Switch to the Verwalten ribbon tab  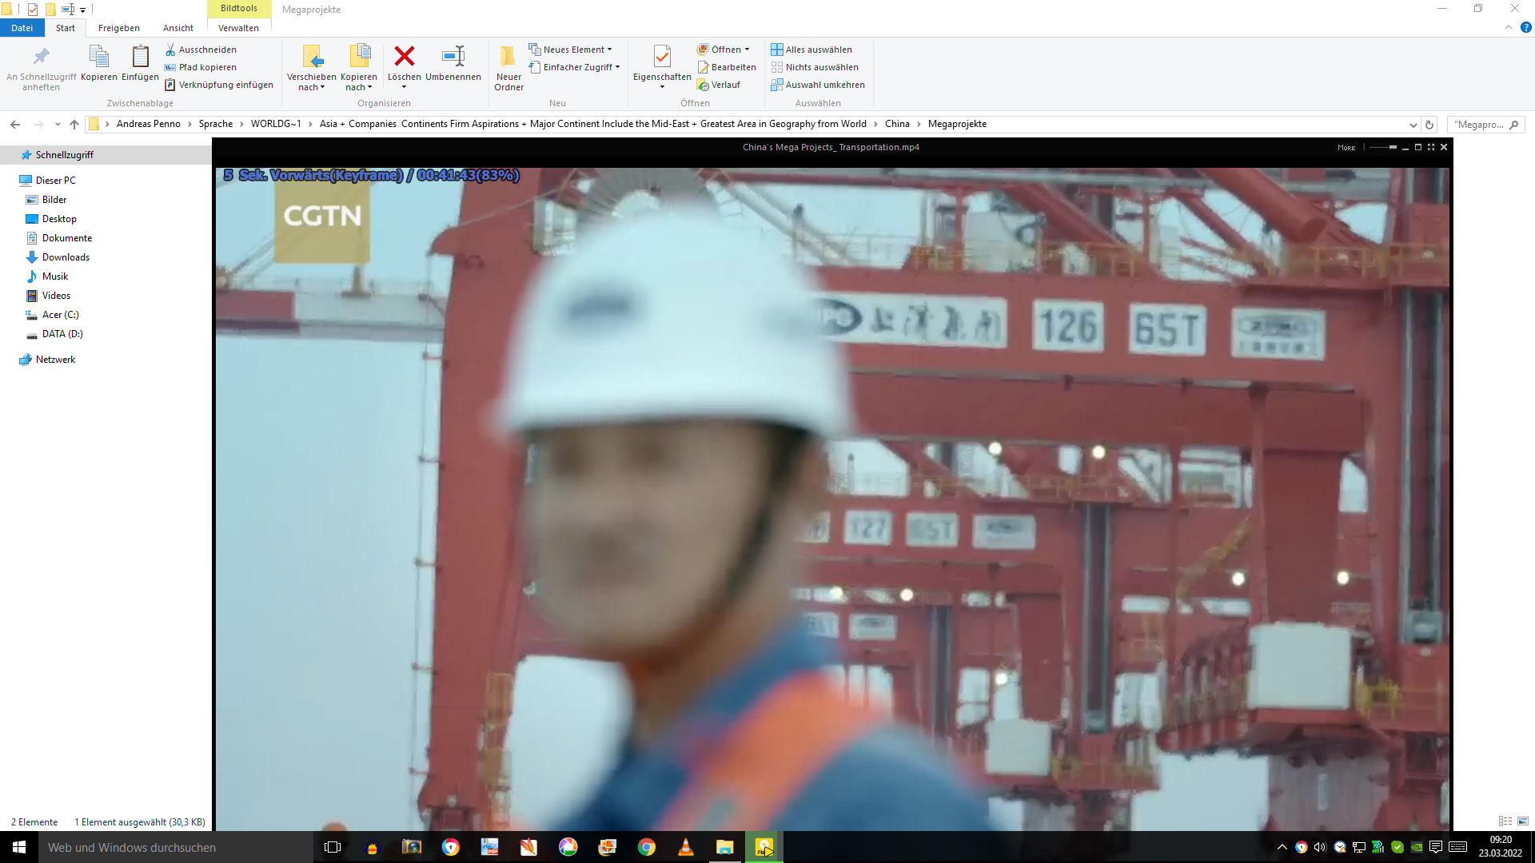[x=238, y=28]
